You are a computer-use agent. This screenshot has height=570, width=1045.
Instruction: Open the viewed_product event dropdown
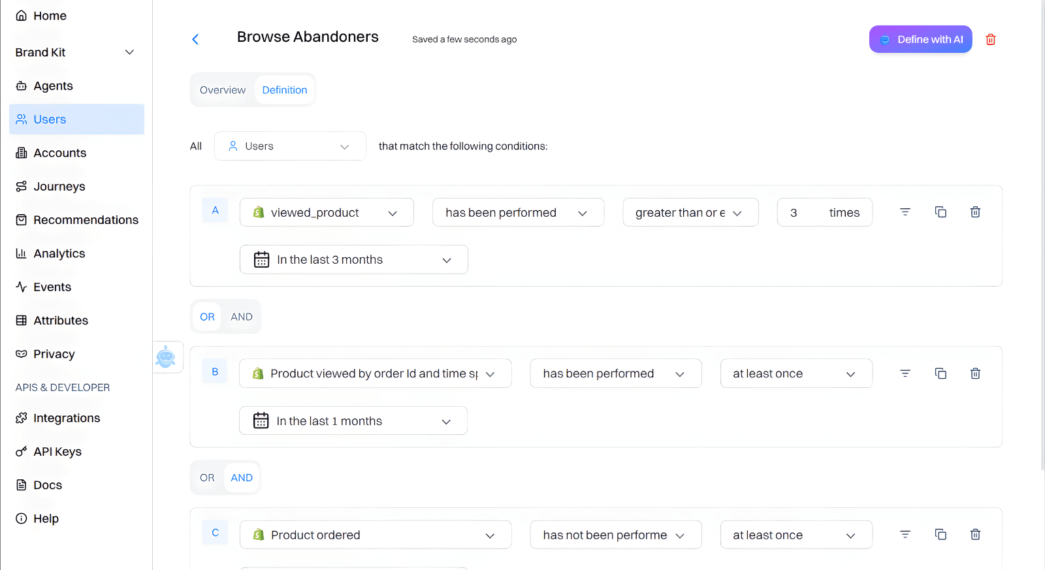[327, 212]
